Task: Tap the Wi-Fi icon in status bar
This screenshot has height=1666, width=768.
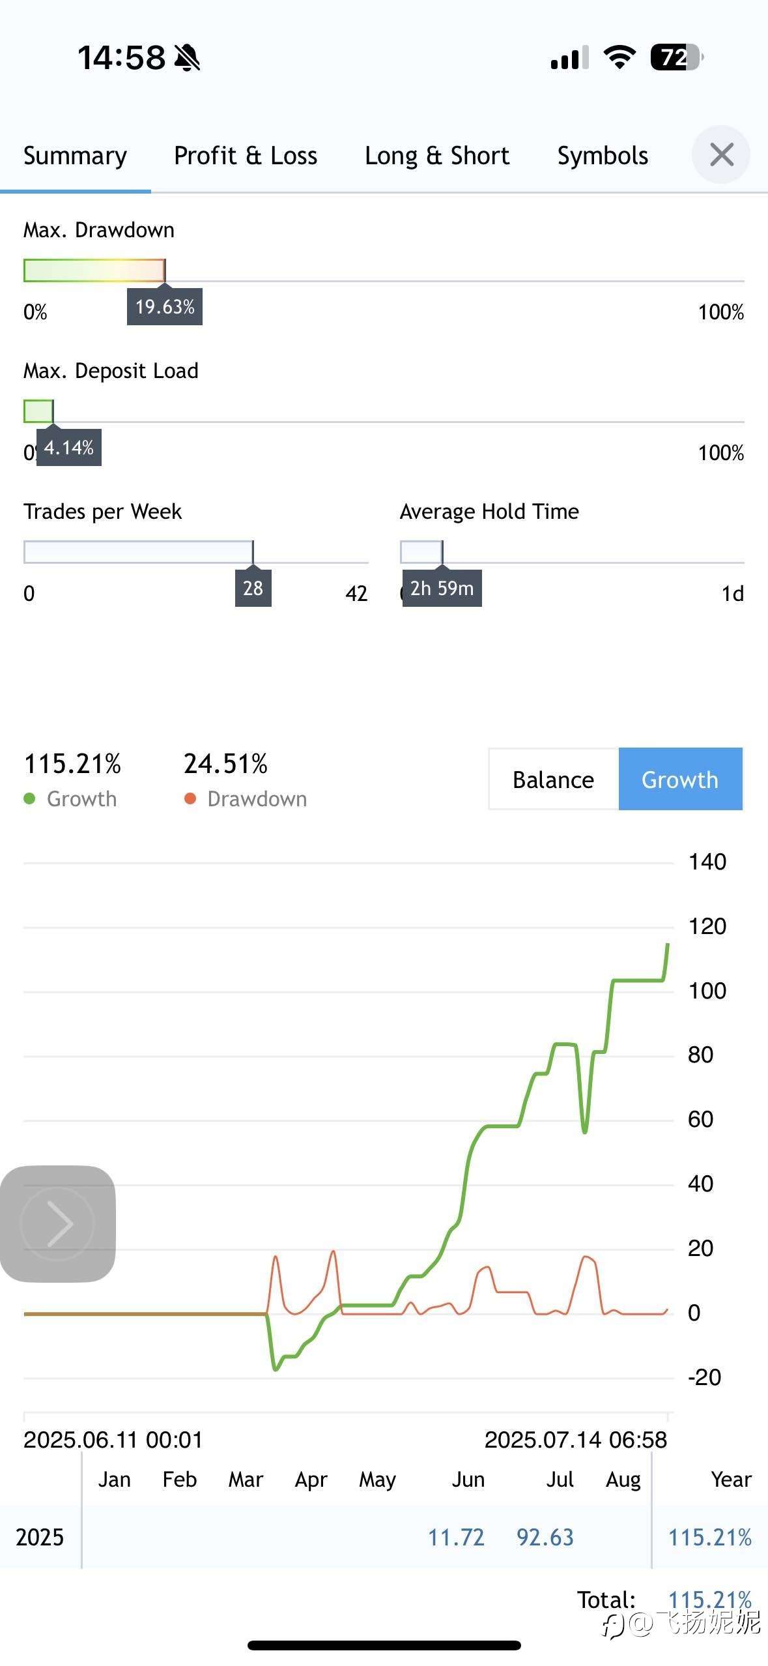Action: pyautogui.click(x=619, y=57)
